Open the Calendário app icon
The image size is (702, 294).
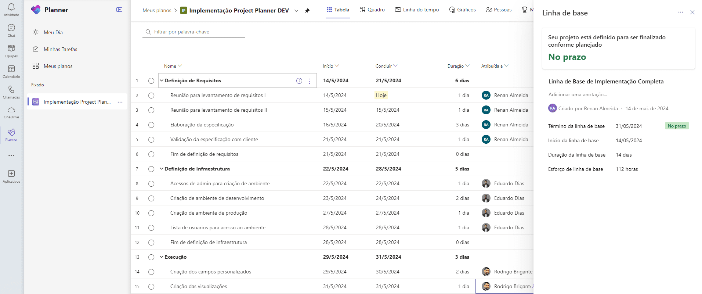pos(11,69)
